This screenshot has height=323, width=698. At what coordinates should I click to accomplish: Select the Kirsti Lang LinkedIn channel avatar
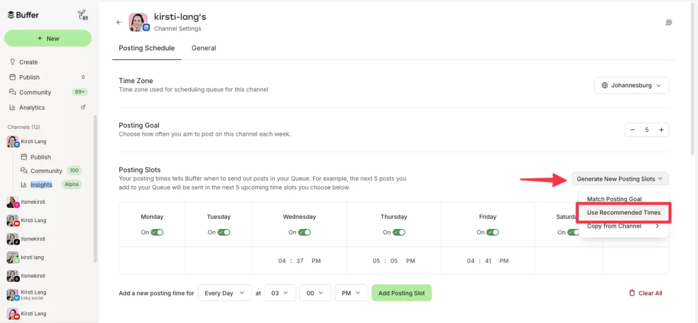pos(13,142)
